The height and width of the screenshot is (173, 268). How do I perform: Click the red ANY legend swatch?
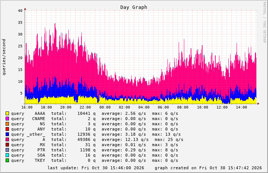tap(7, 129)
